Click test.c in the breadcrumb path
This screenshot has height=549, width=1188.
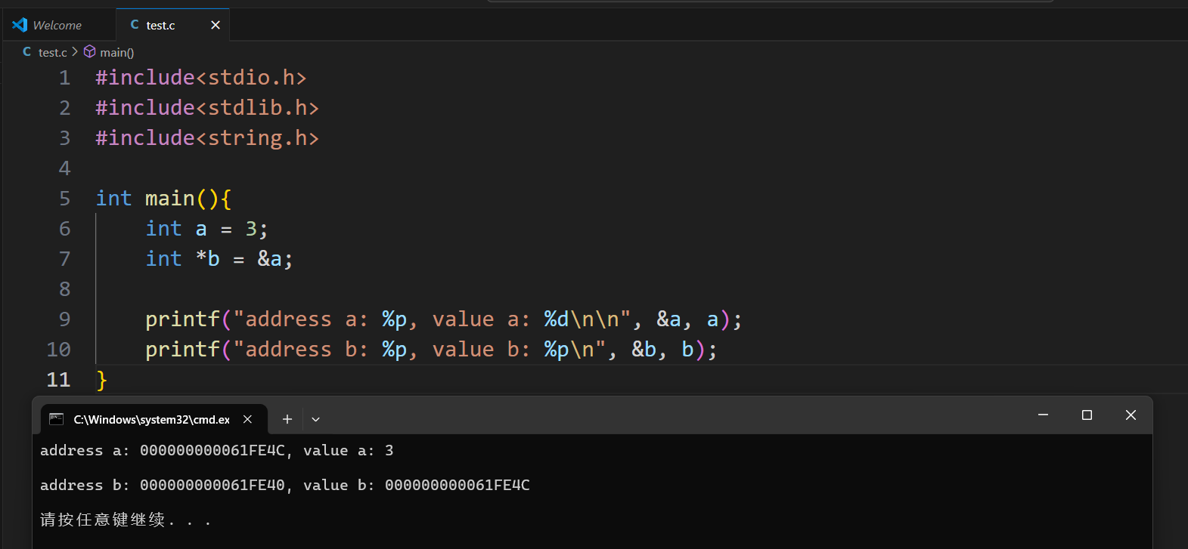pyautogui.click(x=52, y=52)
